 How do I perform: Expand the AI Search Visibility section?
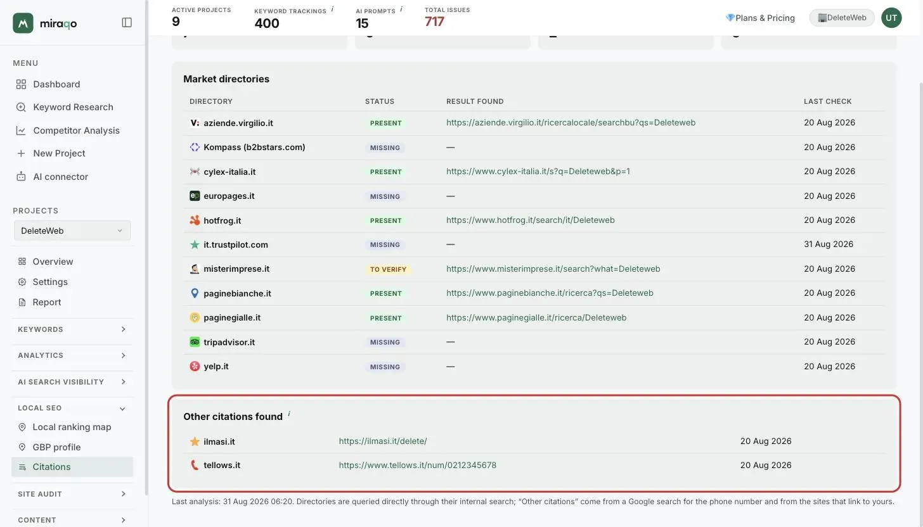[x=72, y=382]
